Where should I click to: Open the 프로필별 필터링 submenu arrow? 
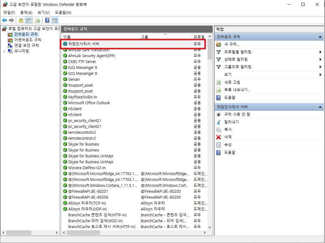[320, 52]
